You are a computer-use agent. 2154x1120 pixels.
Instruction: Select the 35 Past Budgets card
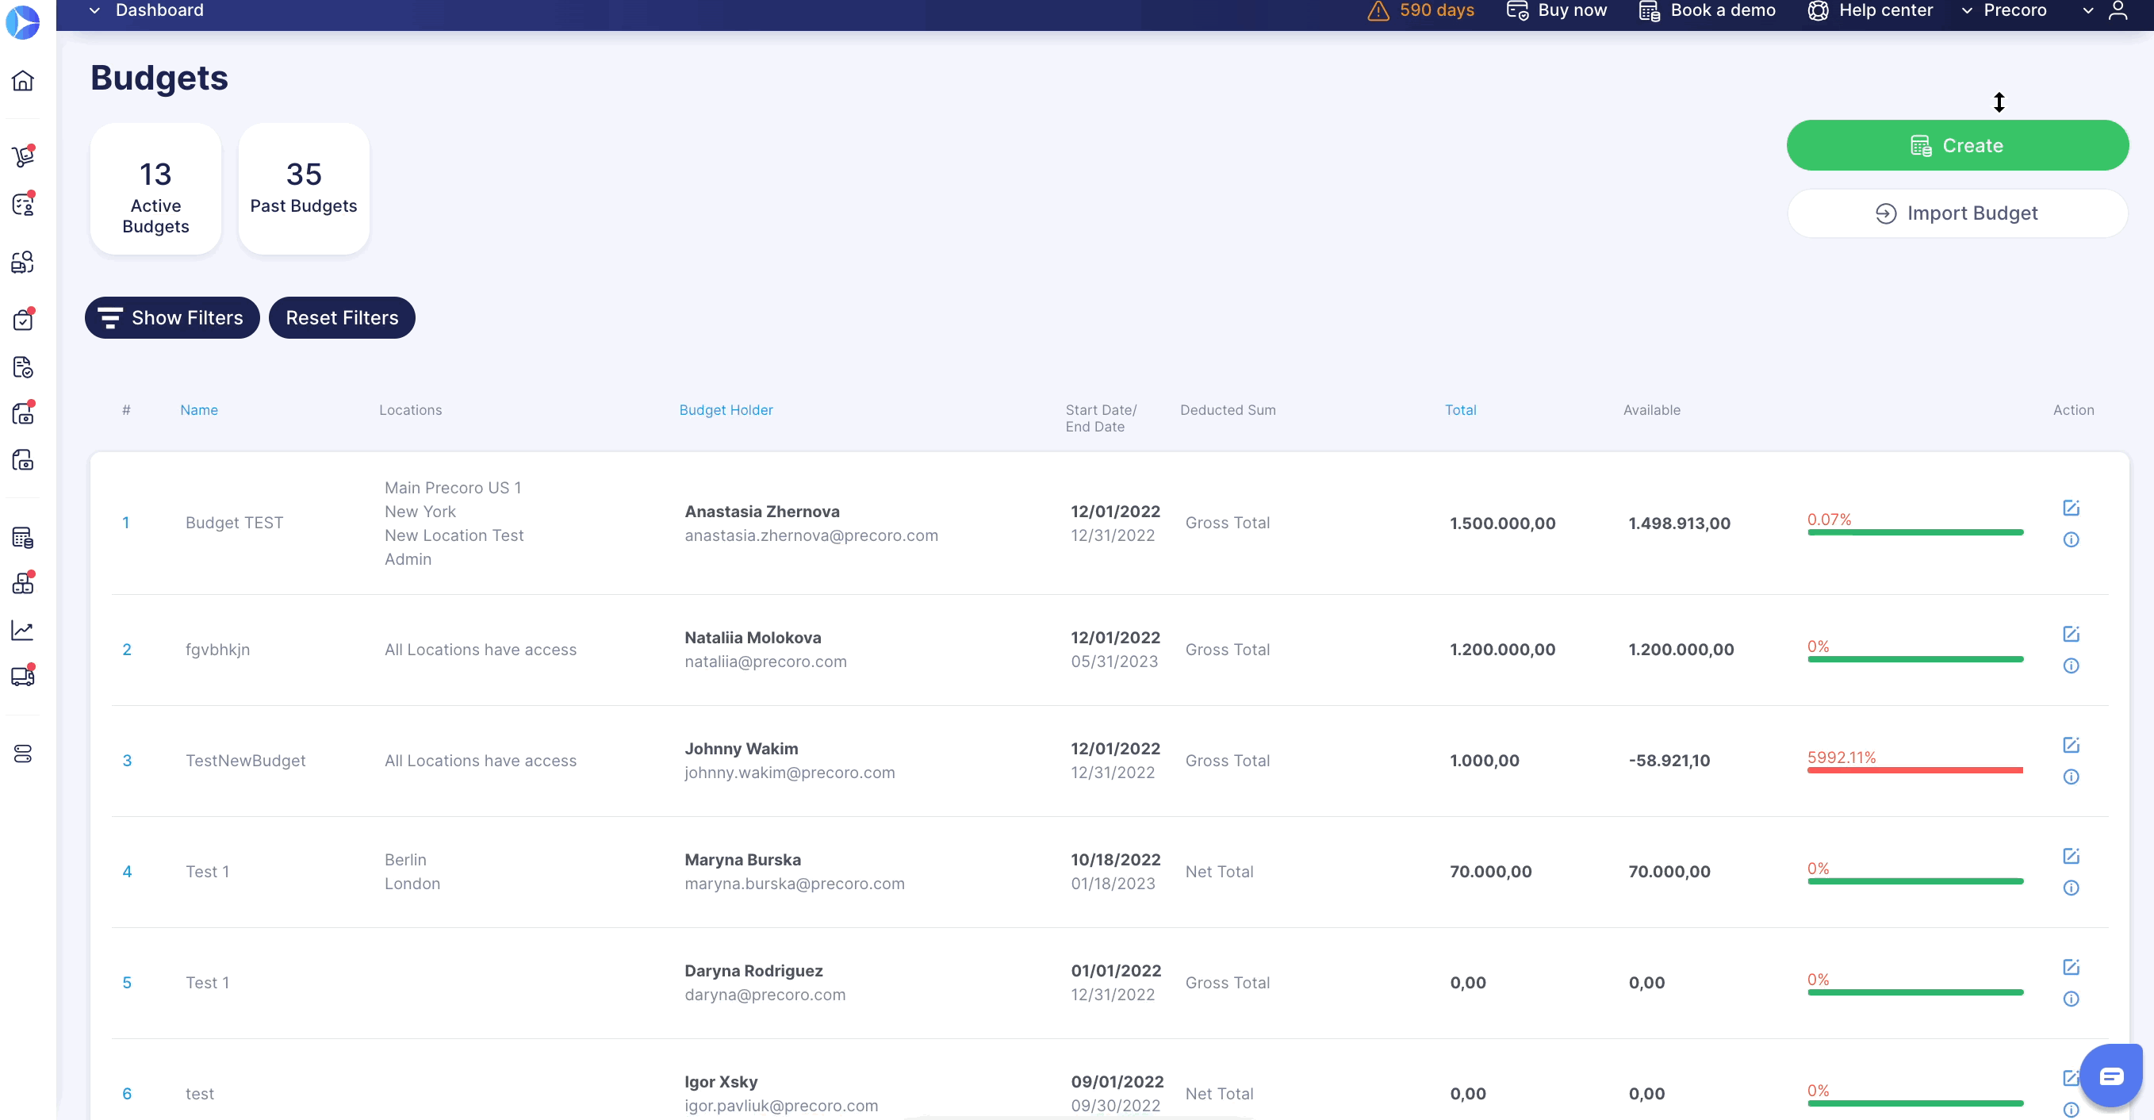pos(304,189)
